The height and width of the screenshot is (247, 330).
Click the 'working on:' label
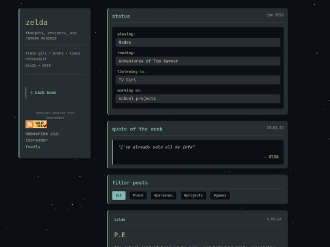[130, 90]
